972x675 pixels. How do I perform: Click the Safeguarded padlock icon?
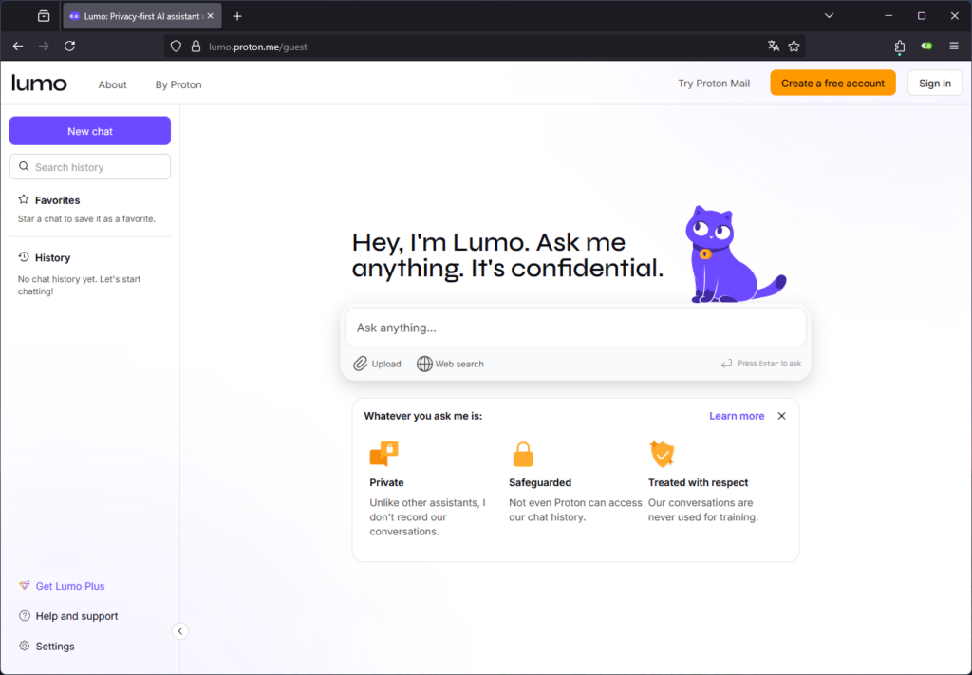coord(523,455)
